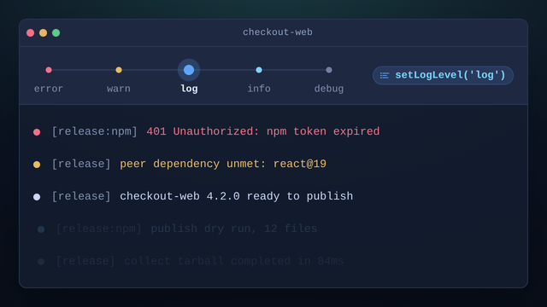Click the white log dot beside ready to publish
This screenshot has width=547, height=307.
pos(37,197)
